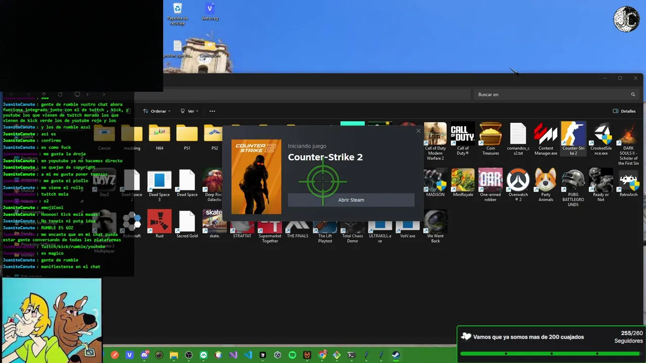
Task: Select the Coin Treasures shortcut
Action: pyautogui.click(x=491, y=139)
